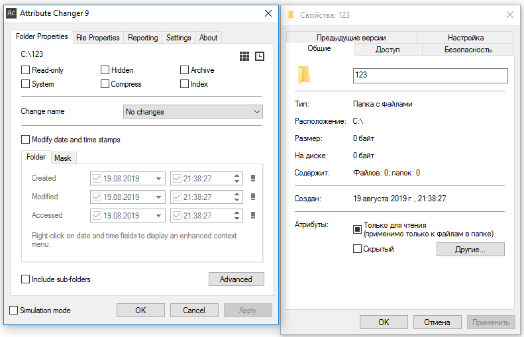Check the Archive attribute checkbox
Viewport: 524px width, 337px height.
tap(184, 70)
